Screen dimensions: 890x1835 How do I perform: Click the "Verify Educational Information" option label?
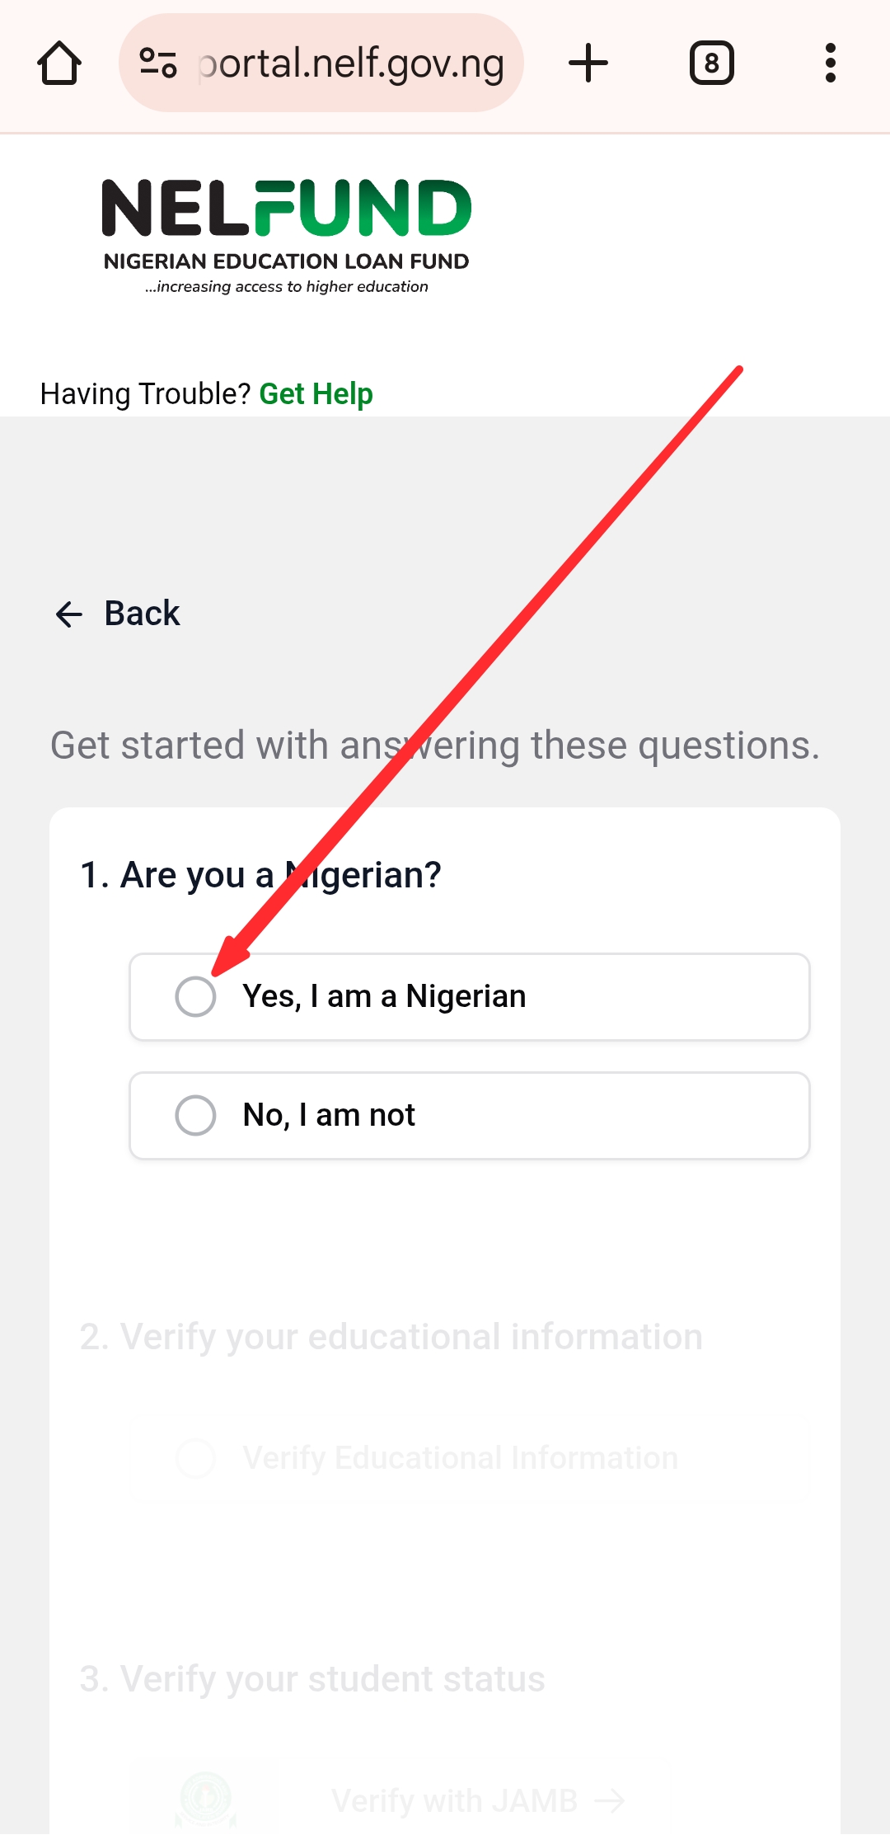(x=460, y=1458)
